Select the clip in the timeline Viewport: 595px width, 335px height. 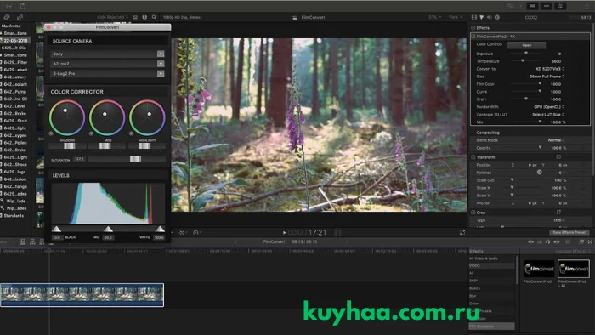click(x=82, y=295)
